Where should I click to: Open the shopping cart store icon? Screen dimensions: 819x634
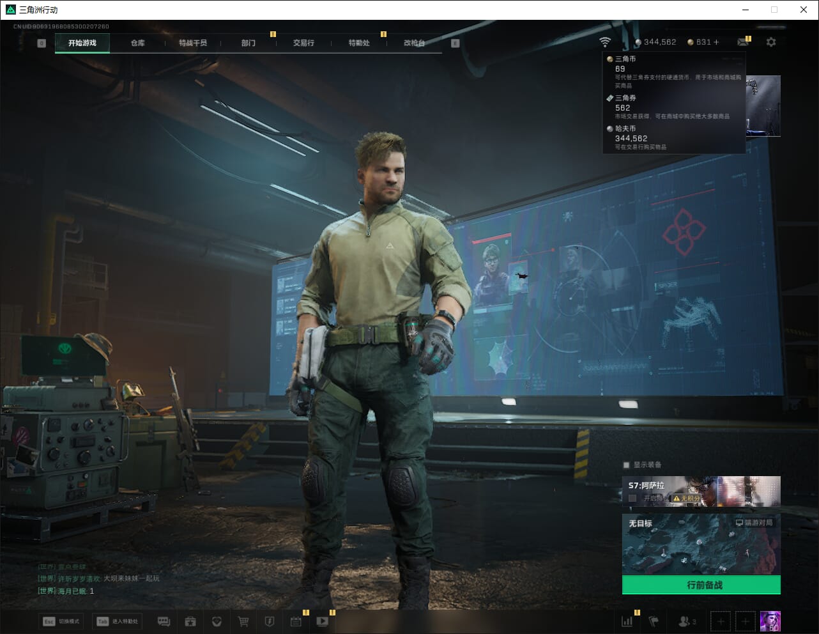[243, 621]
